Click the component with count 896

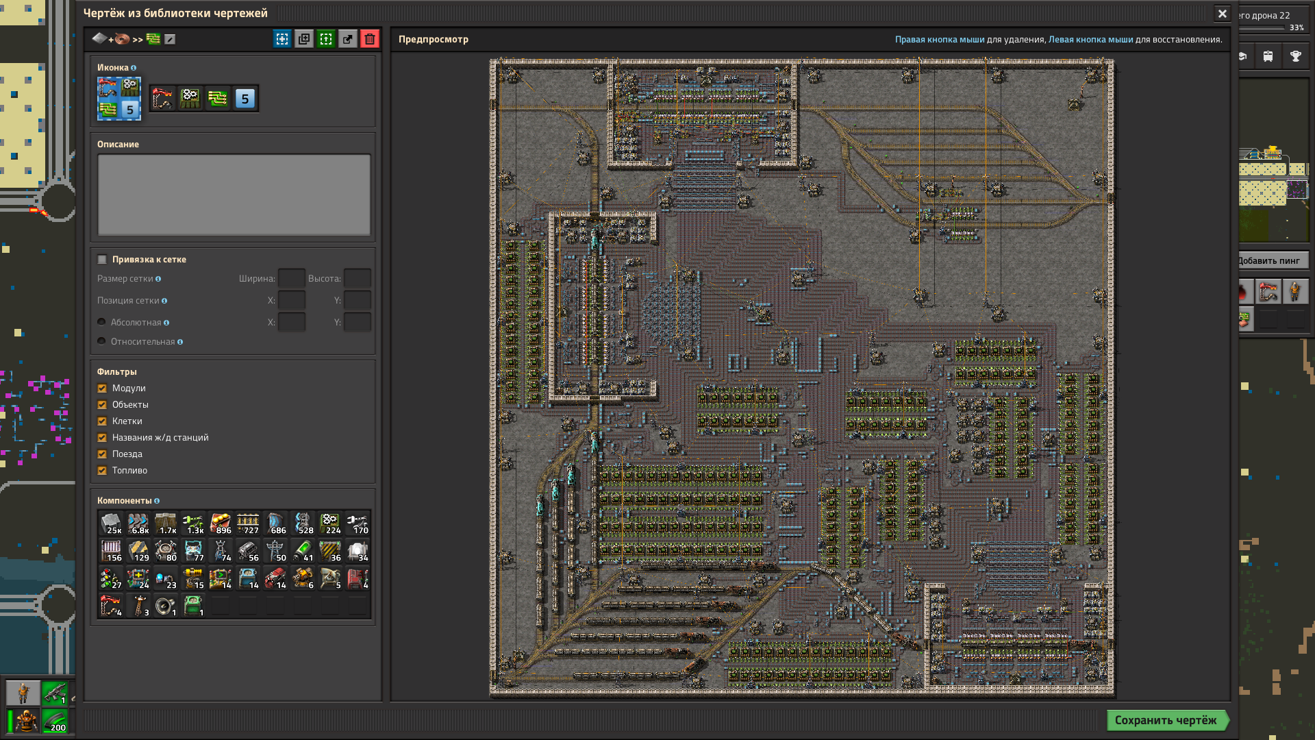[x=221, y=523]
